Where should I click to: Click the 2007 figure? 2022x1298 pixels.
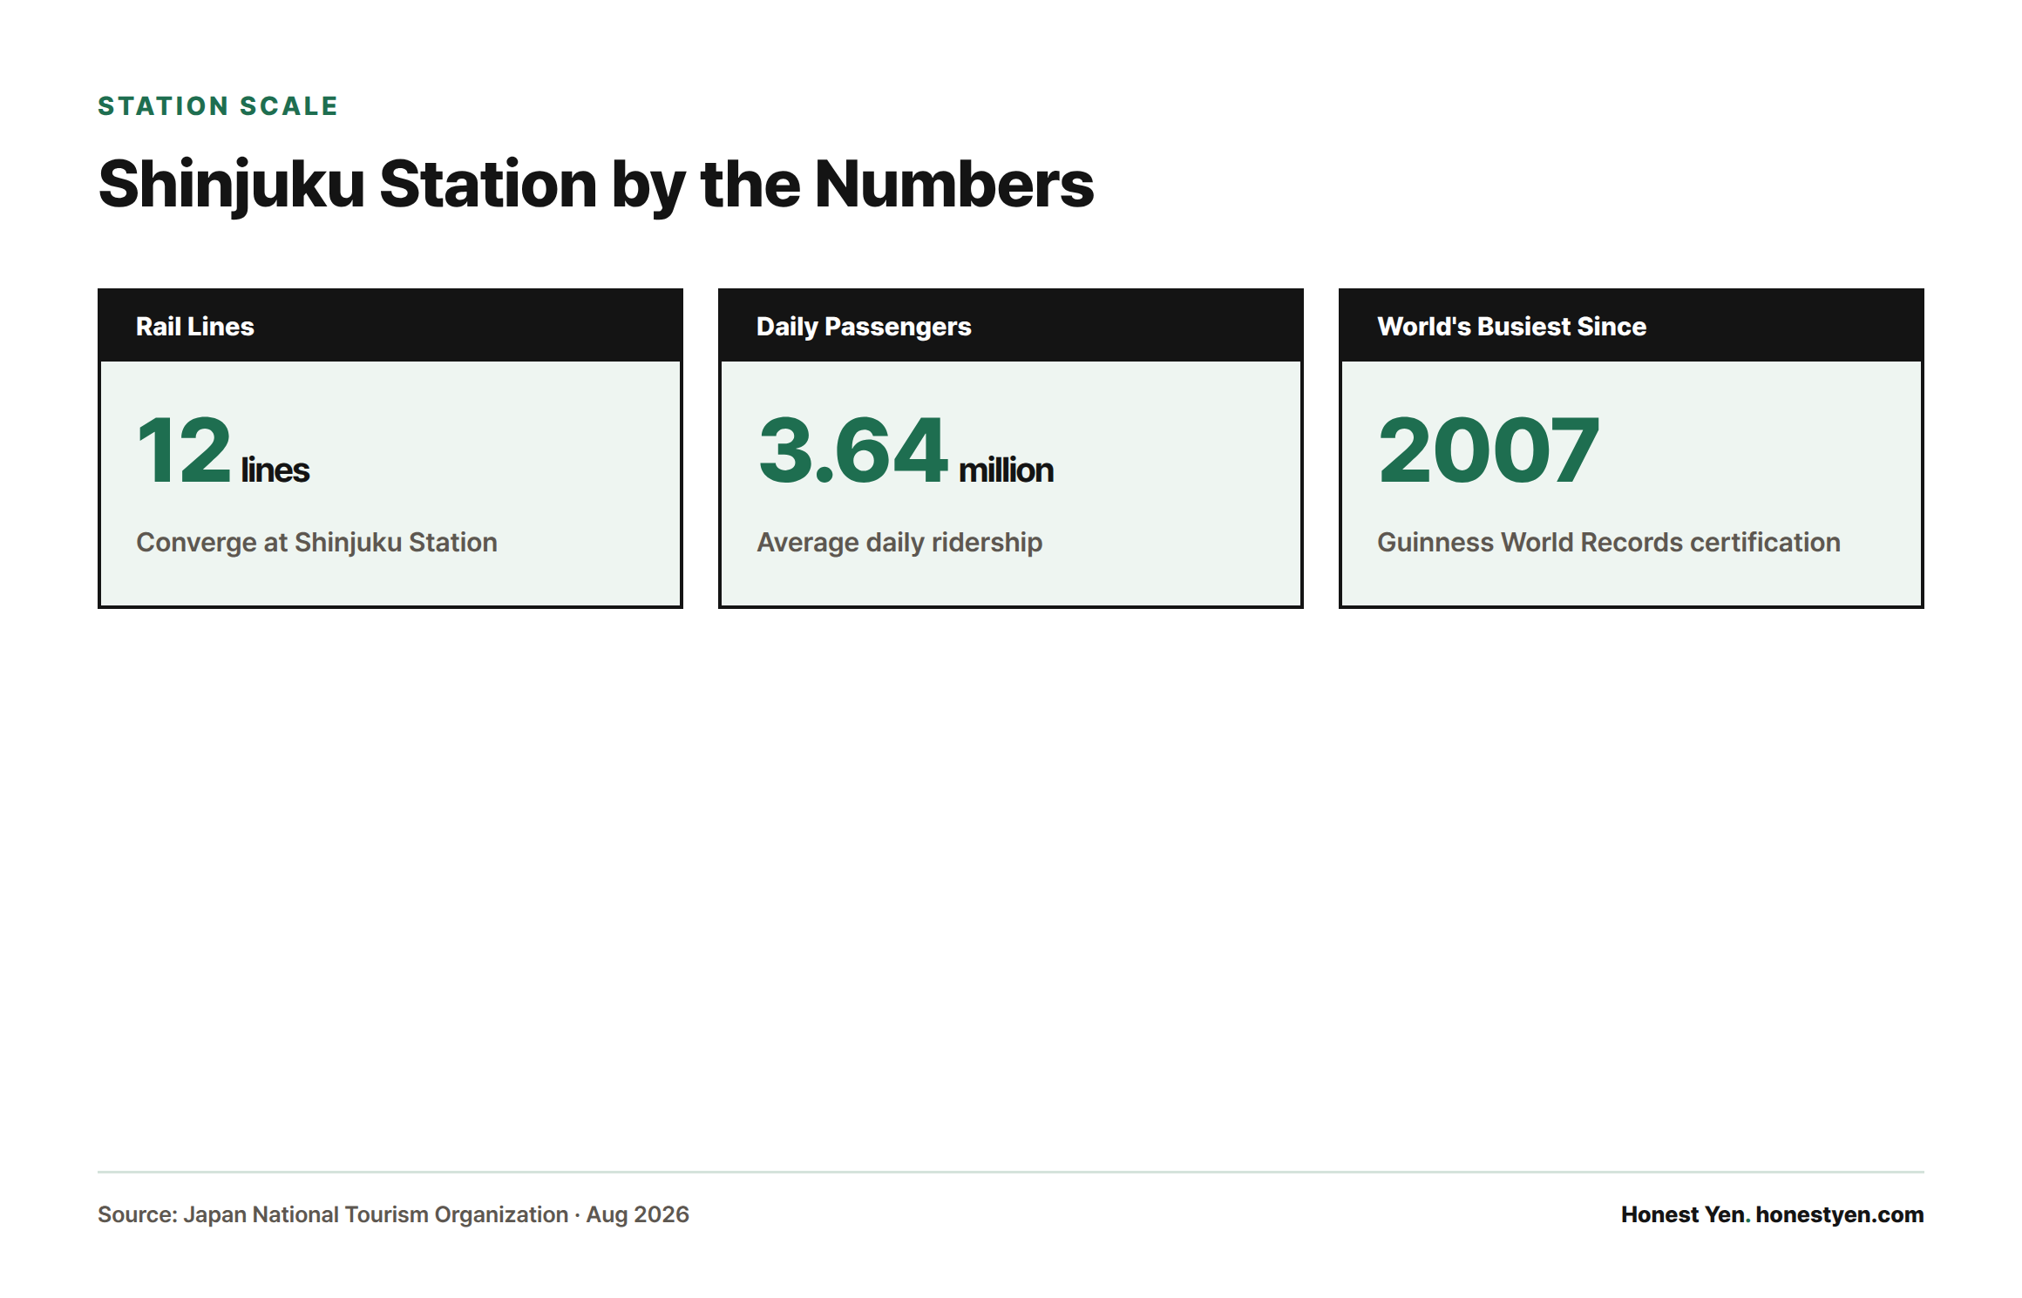pyautogui.click(x=1489, y=451)
